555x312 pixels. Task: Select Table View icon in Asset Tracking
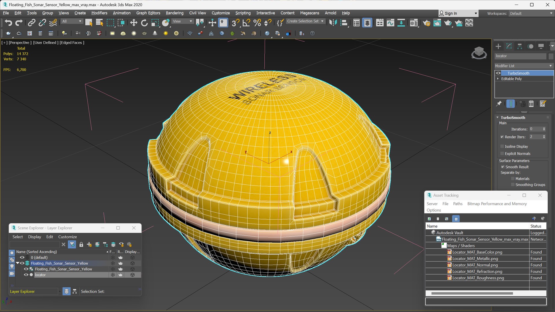(456, 219)
